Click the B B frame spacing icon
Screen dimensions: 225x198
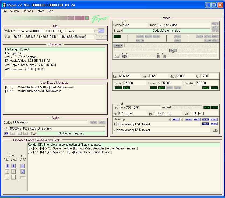click(124, 56)
